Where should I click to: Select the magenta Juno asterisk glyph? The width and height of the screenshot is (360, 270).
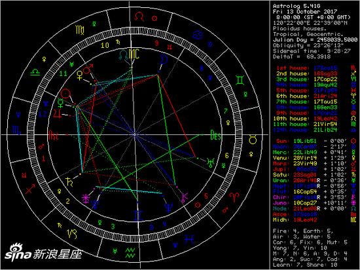pos(86,199)
